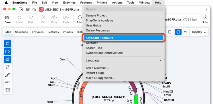This screenshot has width=213, height=104.
Task: Toggle Show Primers sidebar button
Action: coord(8,59)
